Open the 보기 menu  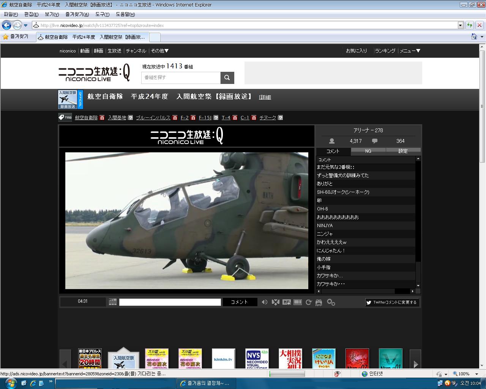pyautogui.click(x=52, y=14)
